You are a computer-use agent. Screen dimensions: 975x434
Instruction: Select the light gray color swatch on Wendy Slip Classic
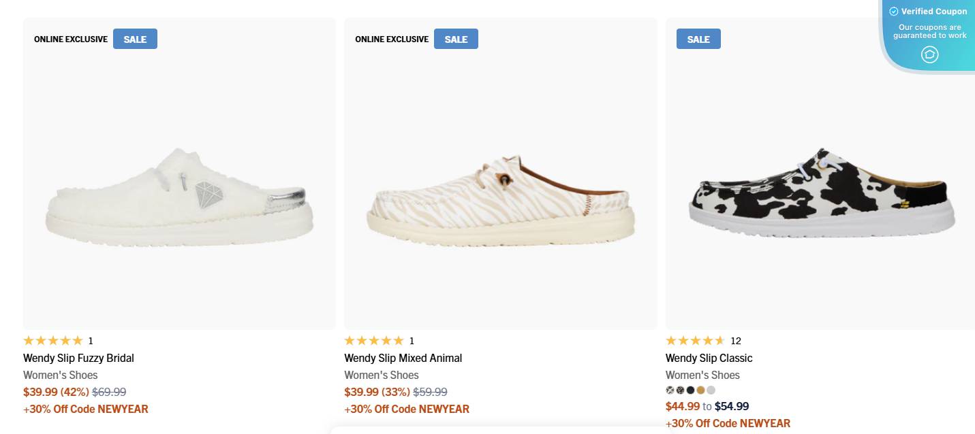(711, 390)
